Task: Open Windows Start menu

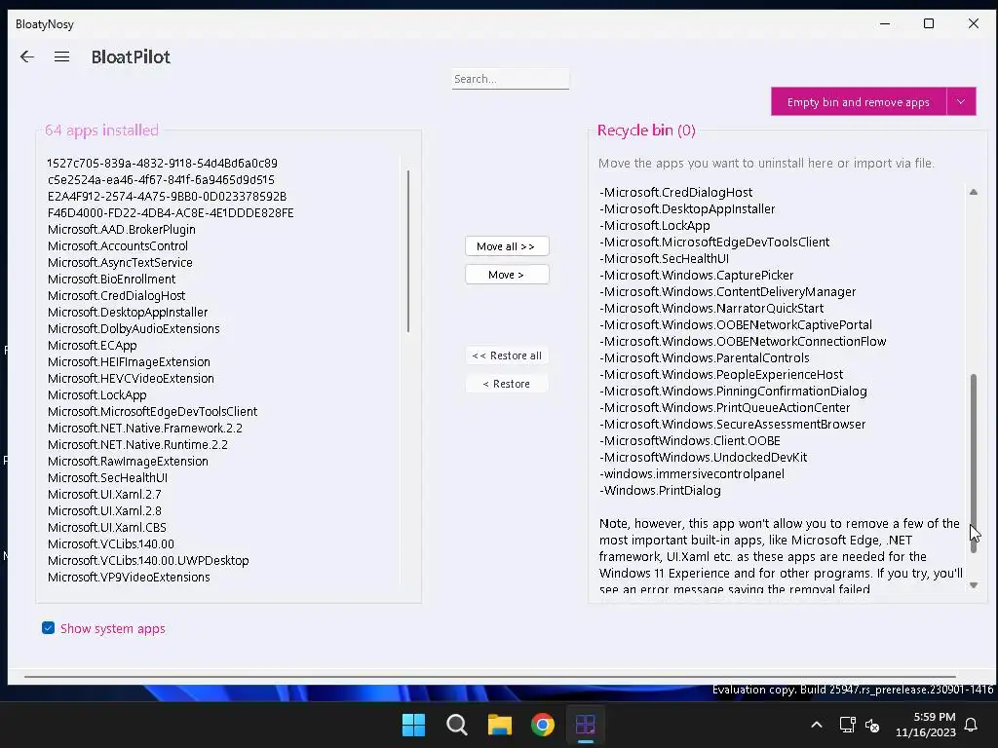Action: [x=413, y=725]
